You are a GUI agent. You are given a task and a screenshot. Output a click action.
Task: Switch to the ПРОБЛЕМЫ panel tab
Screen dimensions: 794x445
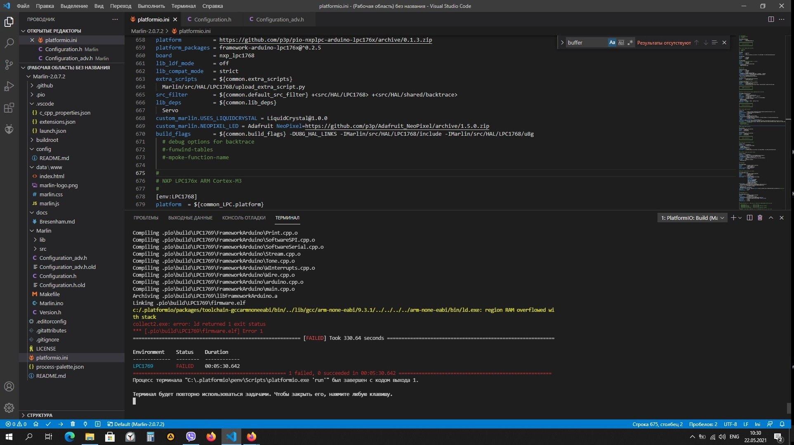tap(146, 218)
